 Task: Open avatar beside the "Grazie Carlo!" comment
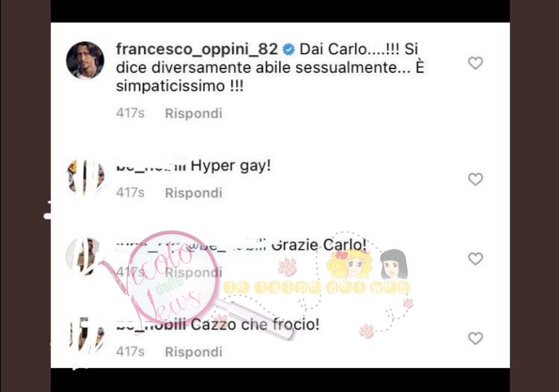click(x=84, y=256)
